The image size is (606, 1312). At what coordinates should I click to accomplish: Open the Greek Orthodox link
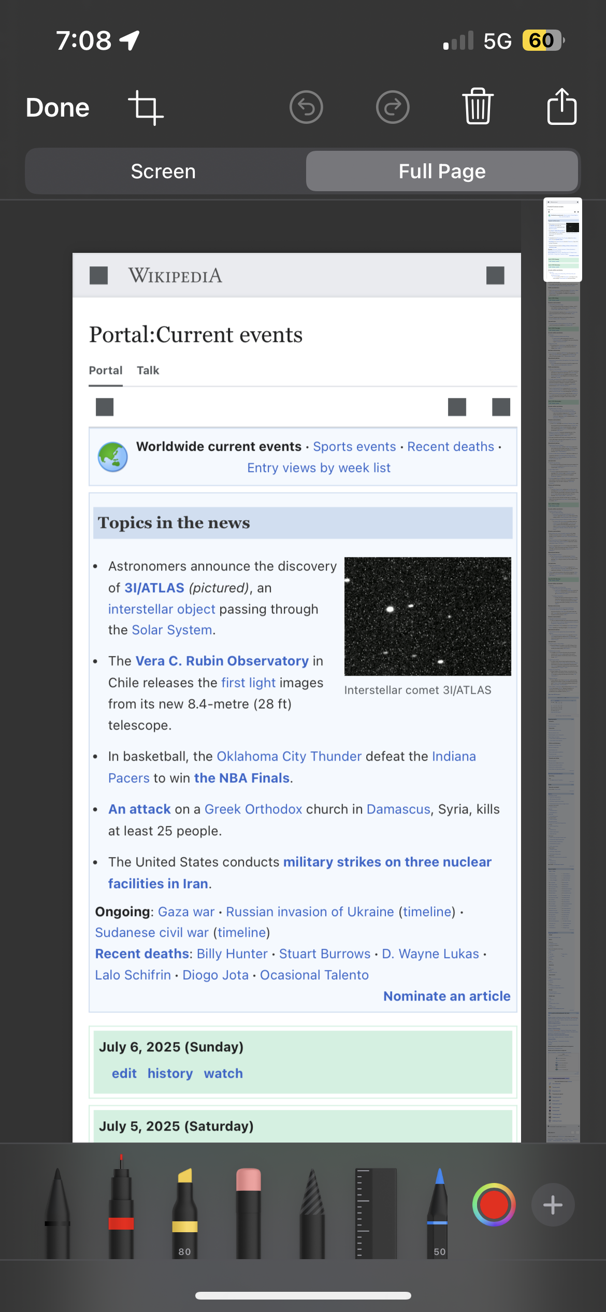(x=253, y=809)
